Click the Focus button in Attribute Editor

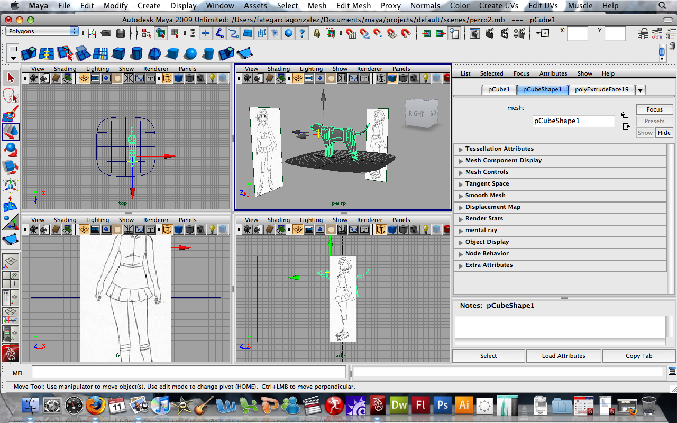click(x=654, y=109)
